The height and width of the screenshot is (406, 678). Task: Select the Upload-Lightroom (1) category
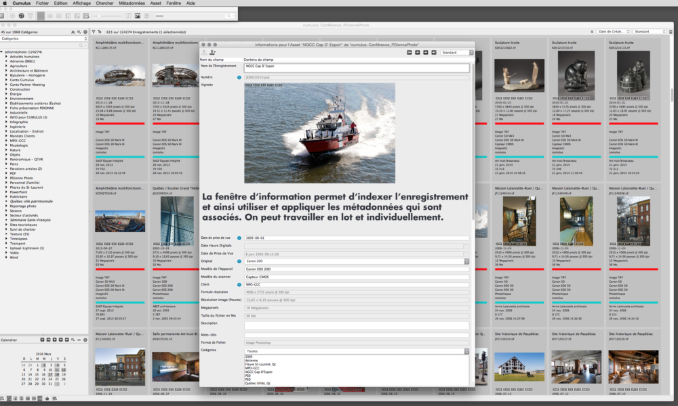[x=27, y=248]
